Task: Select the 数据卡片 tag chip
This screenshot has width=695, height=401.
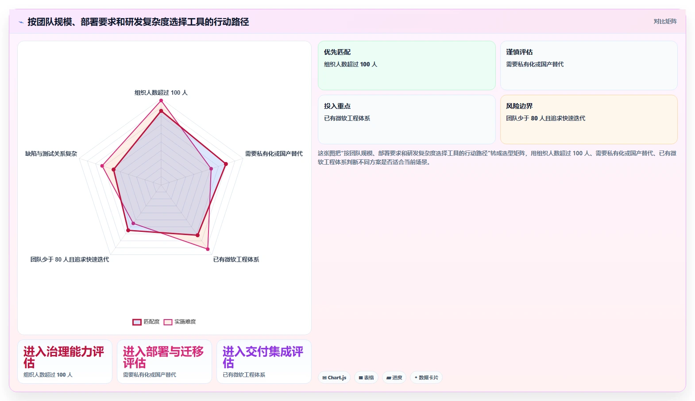Action: click(x=426, y=378)
